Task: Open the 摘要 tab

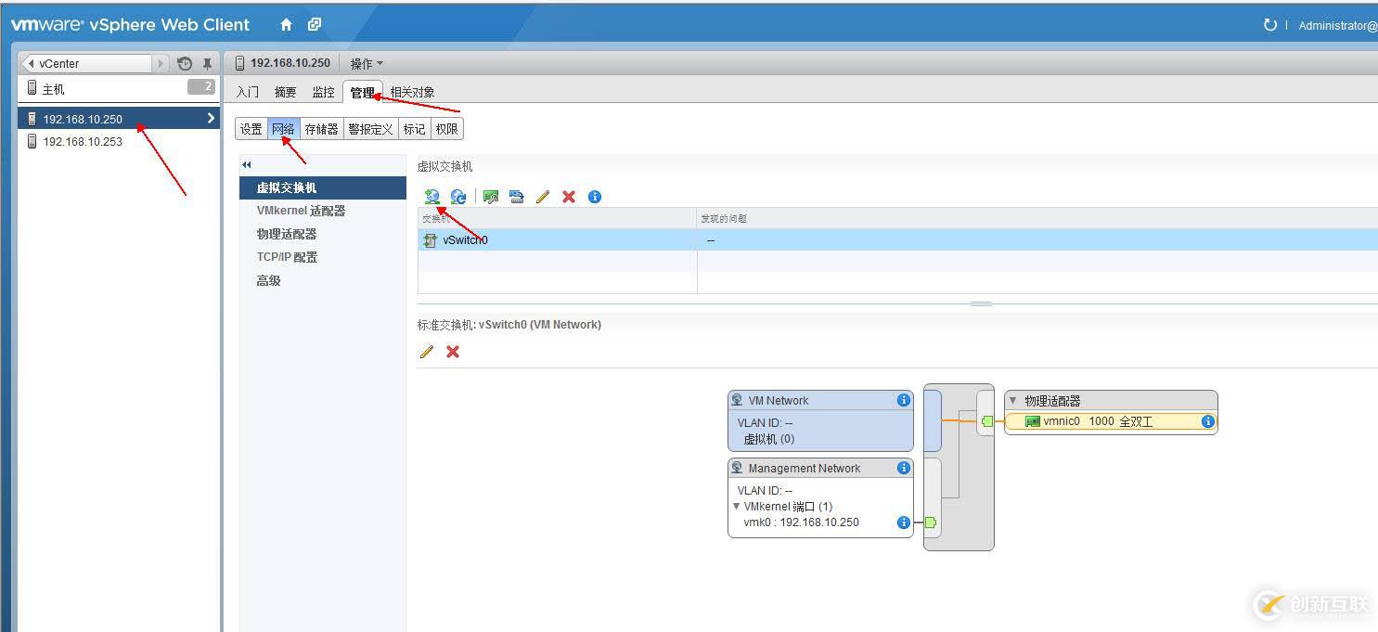Action: [286, 92]
